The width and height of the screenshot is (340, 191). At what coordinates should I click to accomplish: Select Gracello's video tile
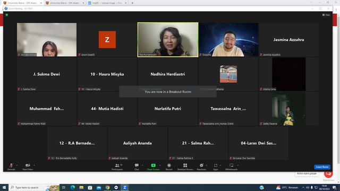[228, 40]
